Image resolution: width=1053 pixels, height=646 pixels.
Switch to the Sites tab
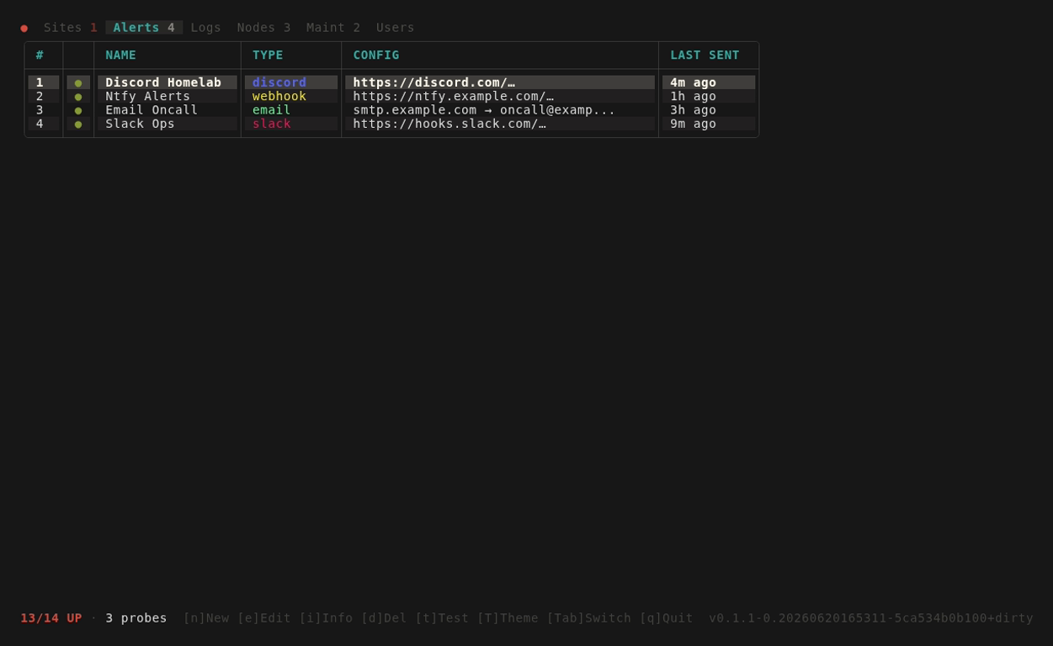click(71, 28)
